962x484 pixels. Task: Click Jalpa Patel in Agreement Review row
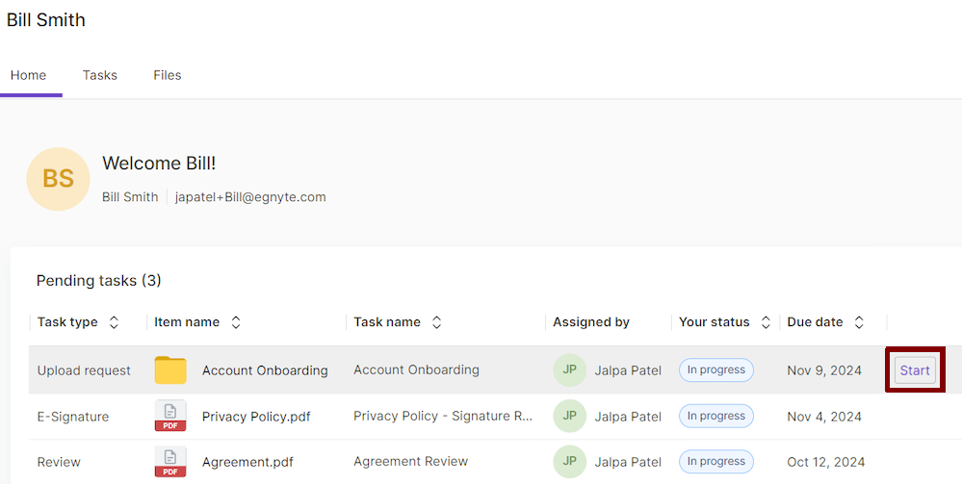[x=628, y=462]
